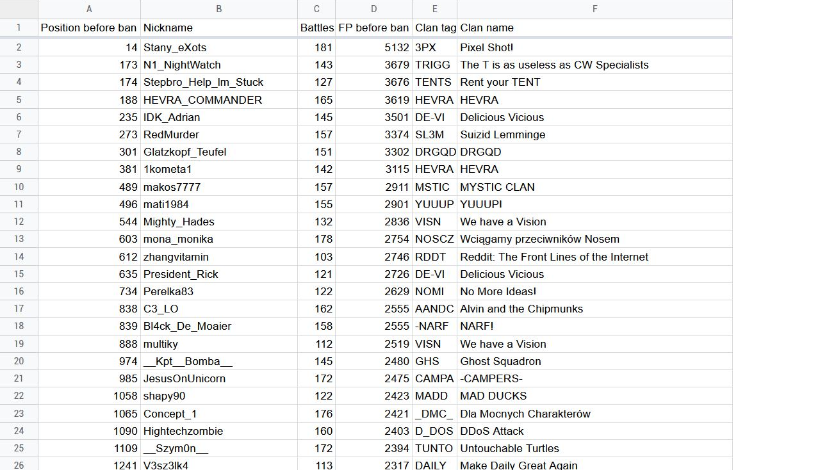The image size is (836, 470).
Task: Select the cell mona_monika
Action: tap(219, 239)
